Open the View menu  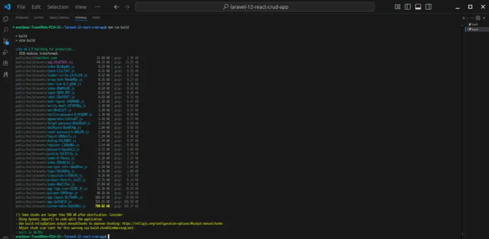[81, 7]
